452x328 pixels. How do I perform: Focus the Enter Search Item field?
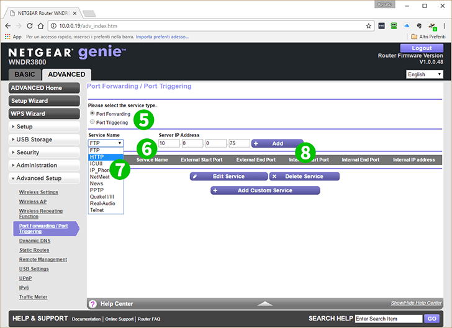389,319
